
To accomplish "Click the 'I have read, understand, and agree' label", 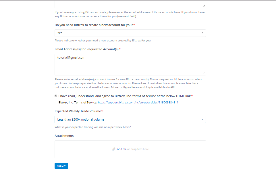I will click(x=124, y=96).
